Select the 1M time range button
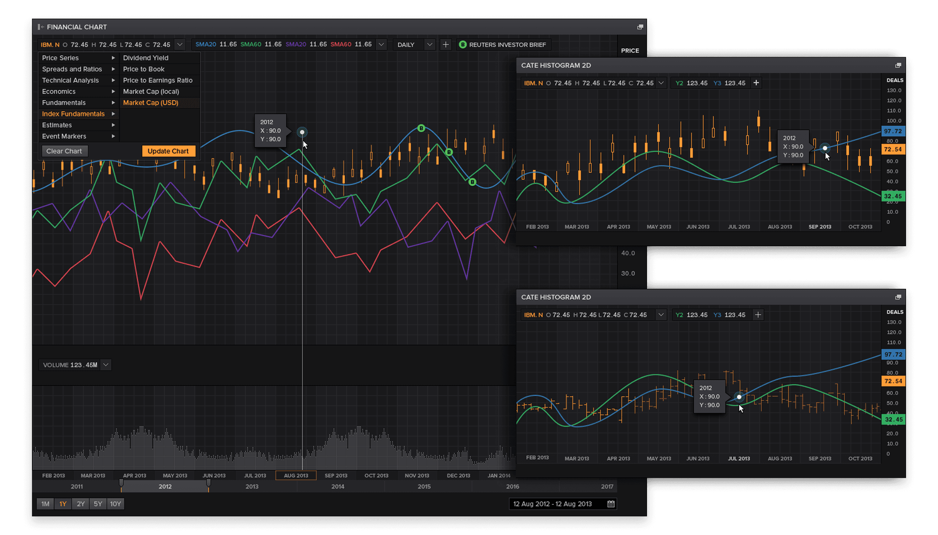 [45, 504]
